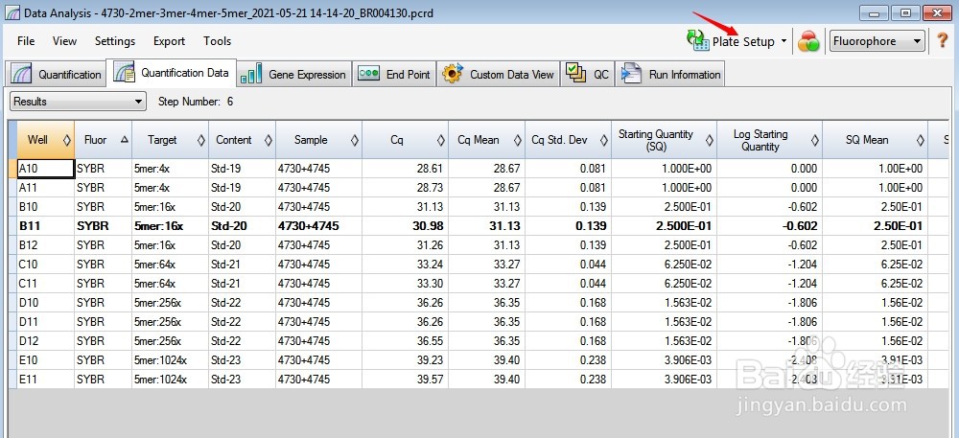Open the Custom Data View tab

coord(498,75)
